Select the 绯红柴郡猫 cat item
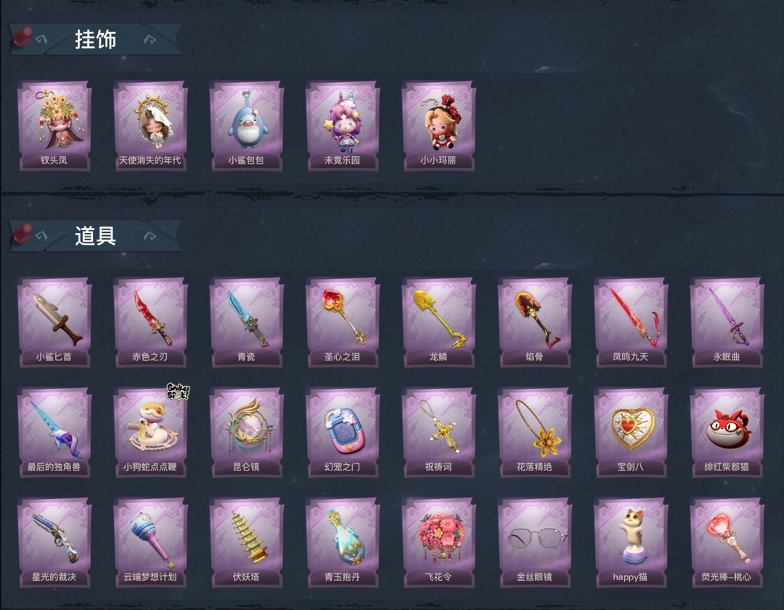Image resolution: width=784 pixels, height=610 pixels. tap(726, 433)
